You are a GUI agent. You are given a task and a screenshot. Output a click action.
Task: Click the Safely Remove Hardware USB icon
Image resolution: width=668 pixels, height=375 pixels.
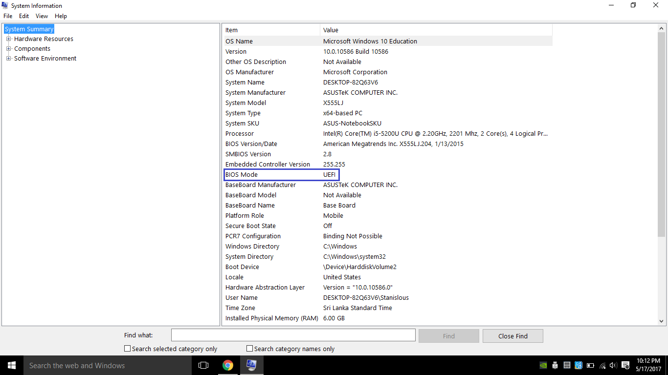pyautogui.click(x=555, y=365)
